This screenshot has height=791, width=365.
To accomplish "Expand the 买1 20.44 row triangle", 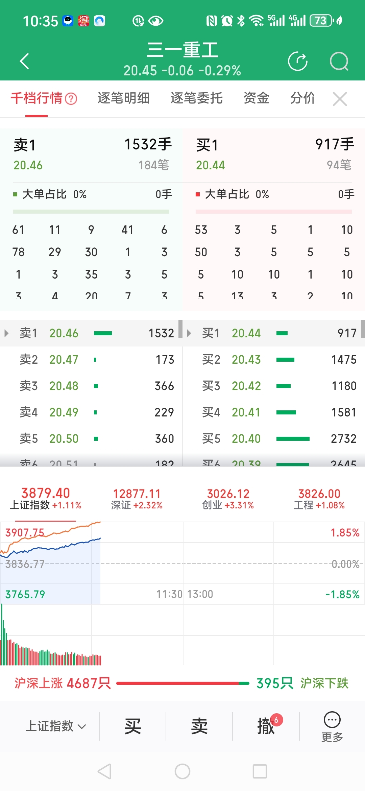I will pyautogui.click(x=189, y=333).
